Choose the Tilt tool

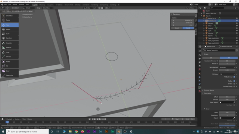pyautogui.click(x=10, y=66)
